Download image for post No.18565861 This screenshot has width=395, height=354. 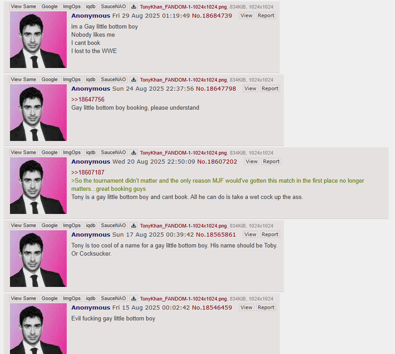134,225
